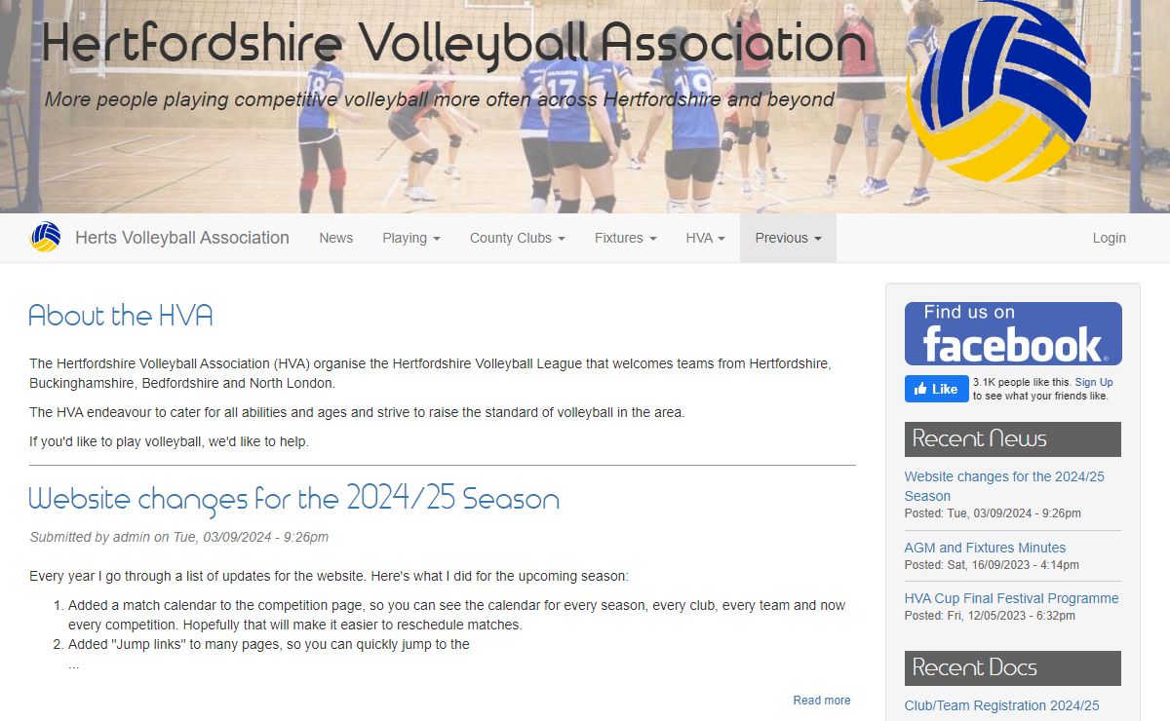Viewport: 1170px width, 721px height.
Task: Open sidebar Website changes for 2024/25 Season link
Action: [1004, 486]
